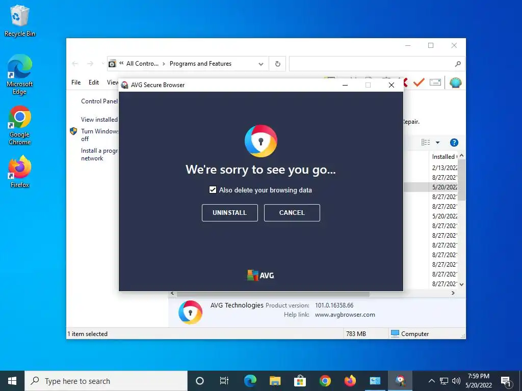This screenshot has width=522, height=391.
Task: Open the notification center icon
Action: (506, 381)
